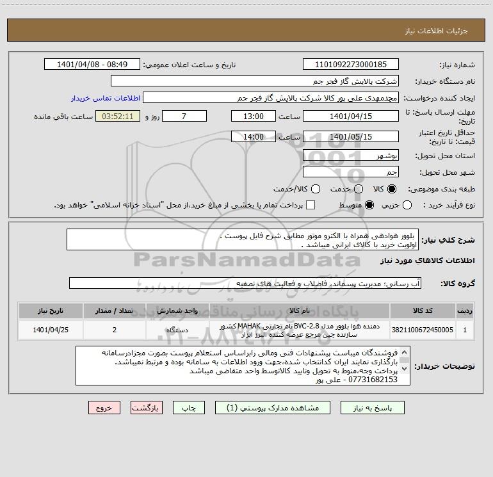Click the تعداد / مقدار column header
The width and height of the screenshot is (493, 477).
tap(115, 311)
